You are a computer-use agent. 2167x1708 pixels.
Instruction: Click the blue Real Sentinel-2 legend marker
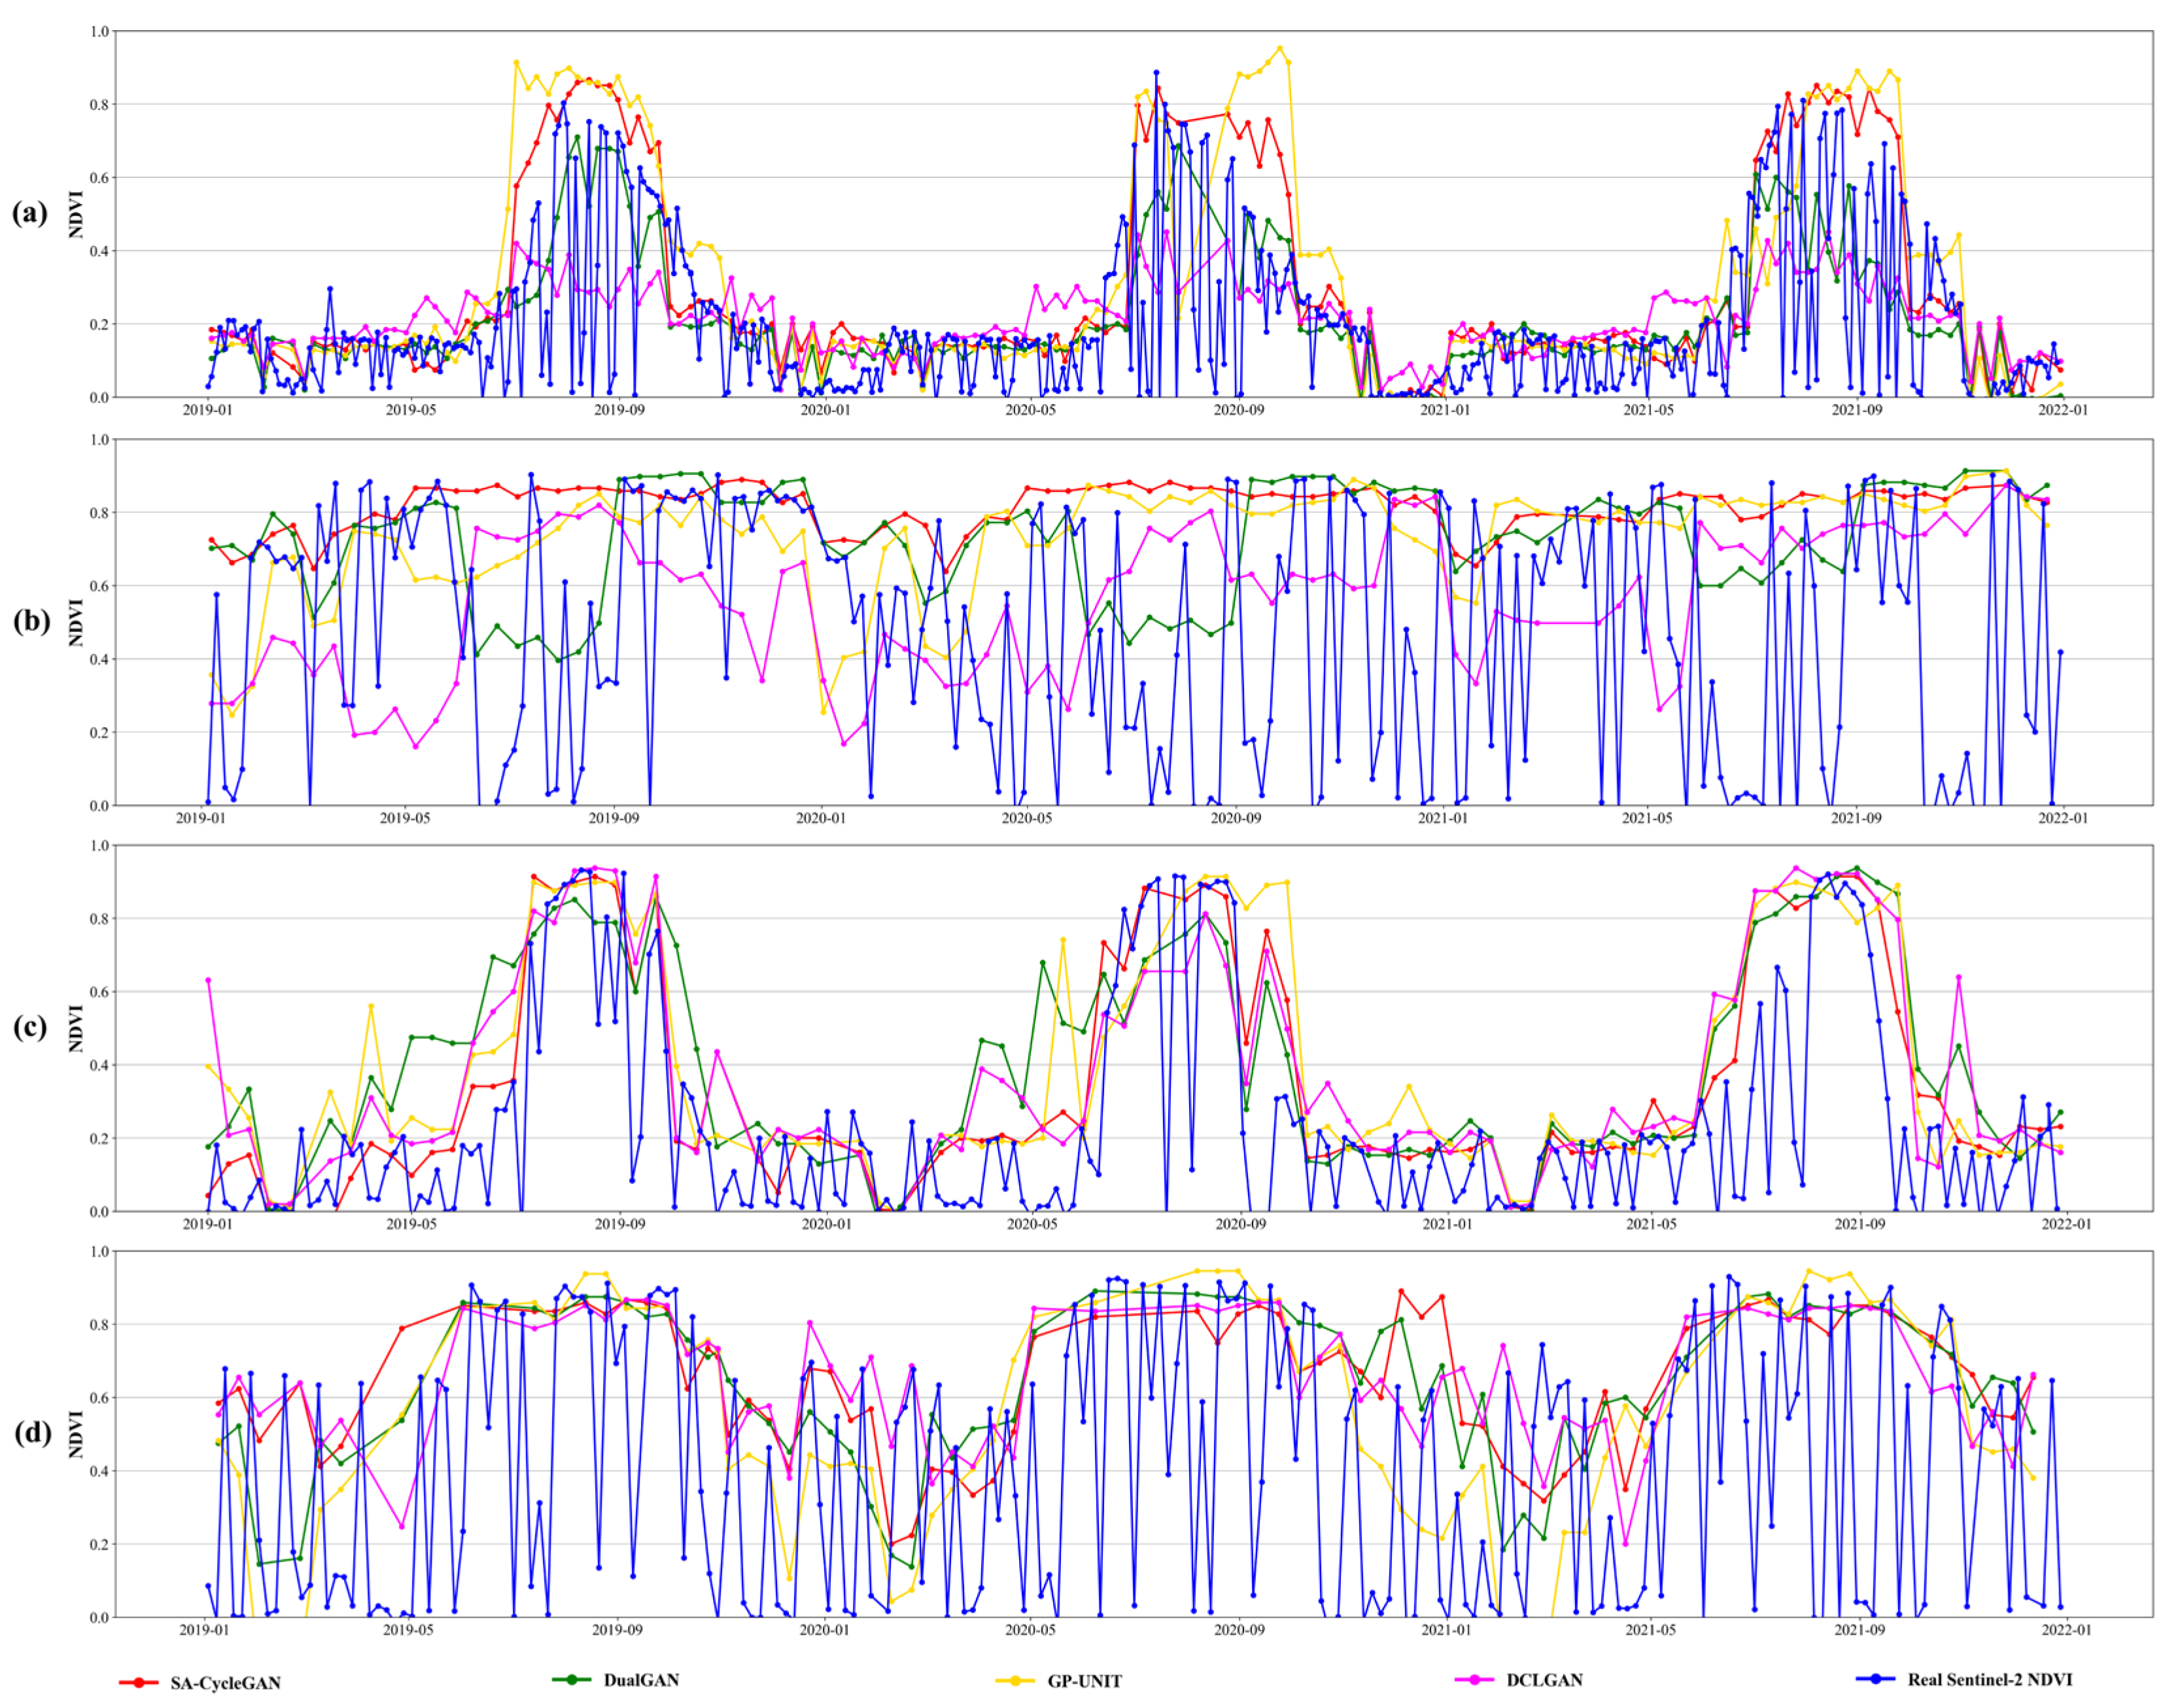[1875, 1679]
